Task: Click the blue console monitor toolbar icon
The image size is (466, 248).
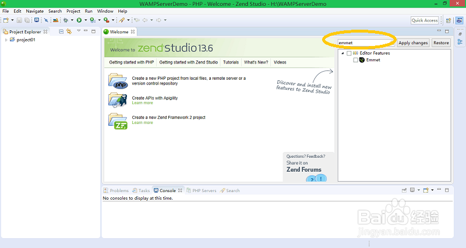Action: click(x=37, y=20)
